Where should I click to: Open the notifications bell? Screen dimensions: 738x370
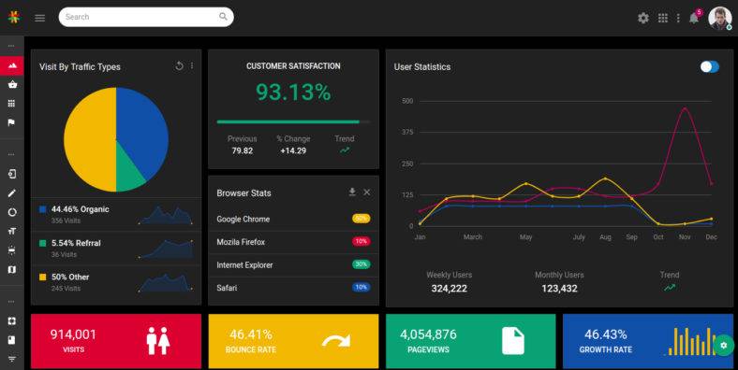(694, 19)
